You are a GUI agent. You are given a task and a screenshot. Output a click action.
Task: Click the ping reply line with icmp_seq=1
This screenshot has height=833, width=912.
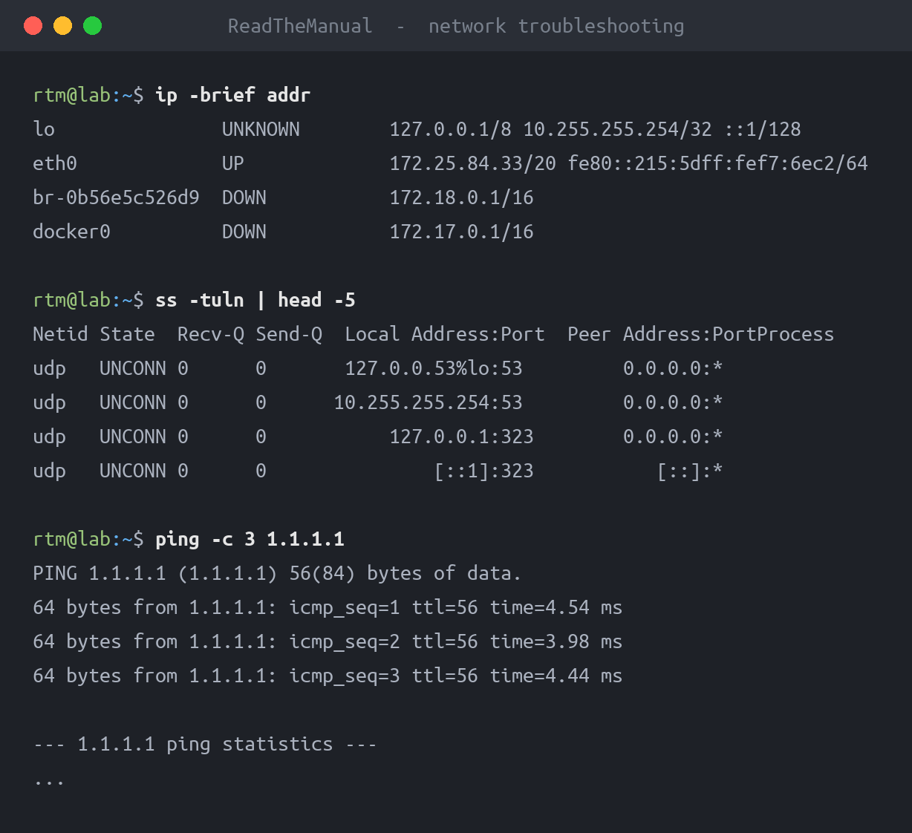coord(328,607)
